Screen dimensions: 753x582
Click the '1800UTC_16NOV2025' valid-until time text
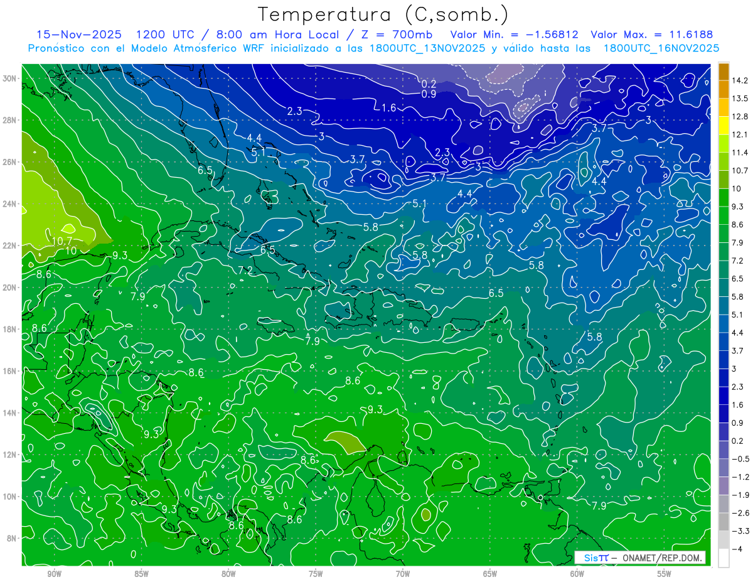tap(661, 48)
